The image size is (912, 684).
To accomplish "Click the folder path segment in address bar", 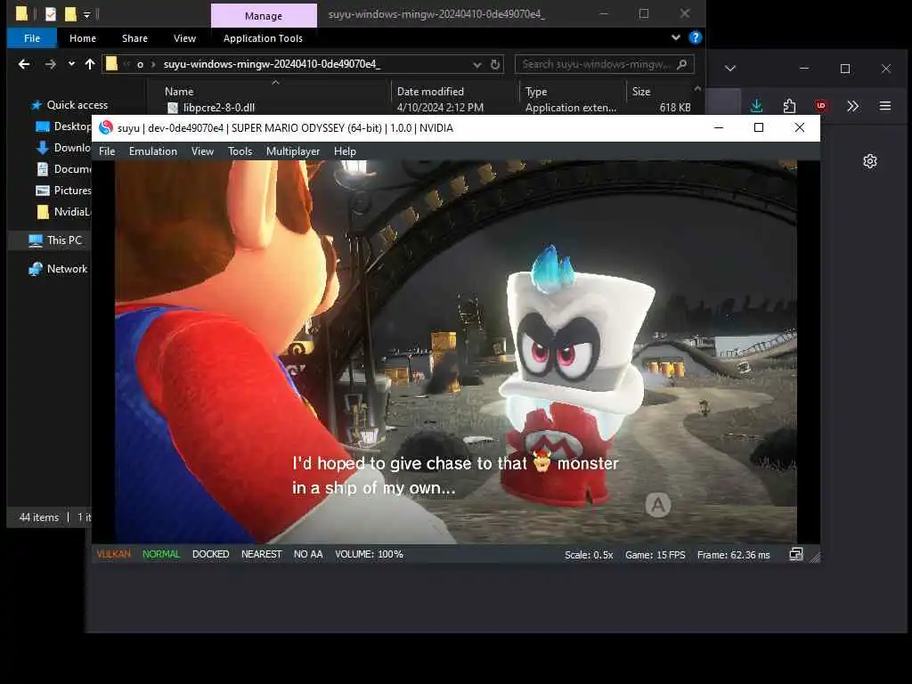I will click(x=272, y=64).
